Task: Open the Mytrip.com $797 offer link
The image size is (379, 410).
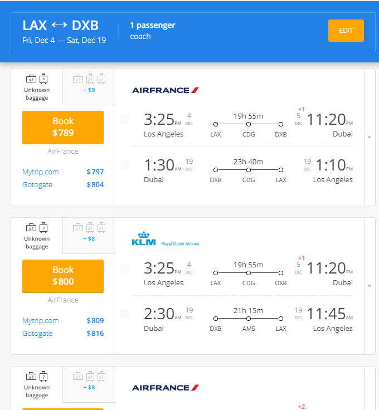Action: point(41,172)
